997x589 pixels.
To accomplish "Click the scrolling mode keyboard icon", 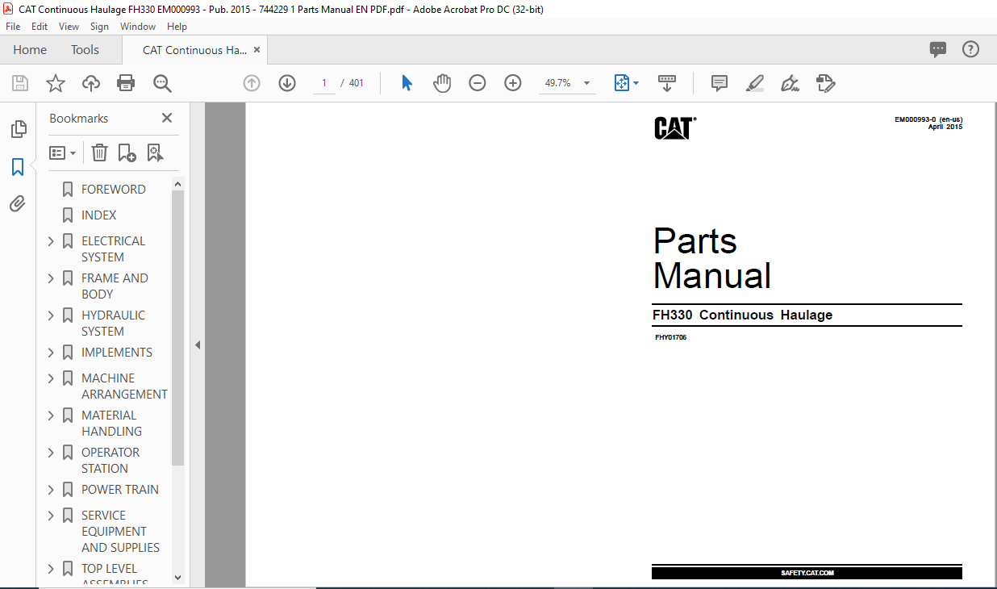I will click(667, 83).
